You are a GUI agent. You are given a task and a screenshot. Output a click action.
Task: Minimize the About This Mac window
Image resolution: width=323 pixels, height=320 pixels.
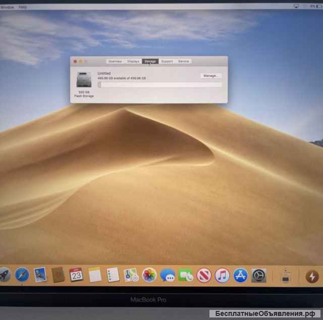pyautogui.click(x=81, y=62)
